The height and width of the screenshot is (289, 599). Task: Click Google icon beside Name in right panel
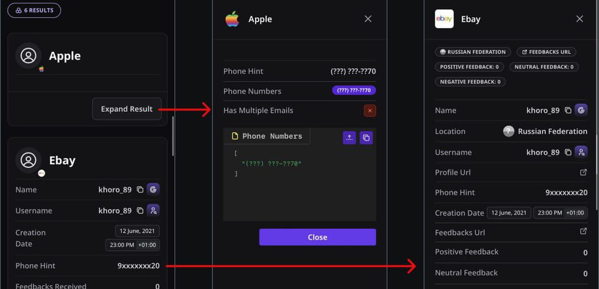(581, 111)
